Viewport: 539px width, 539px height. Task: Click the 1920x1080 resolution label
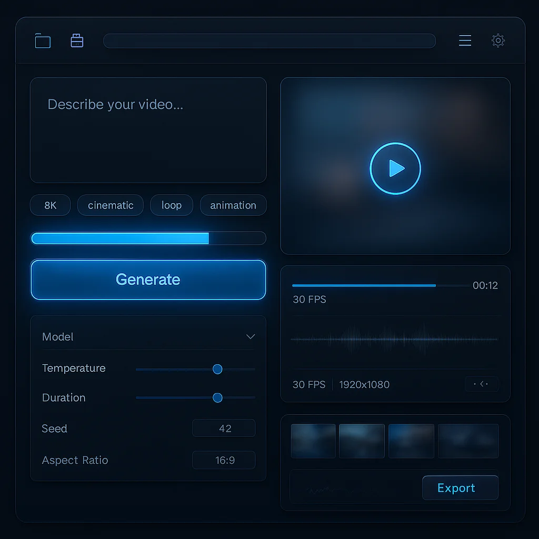tap(364, 384)
